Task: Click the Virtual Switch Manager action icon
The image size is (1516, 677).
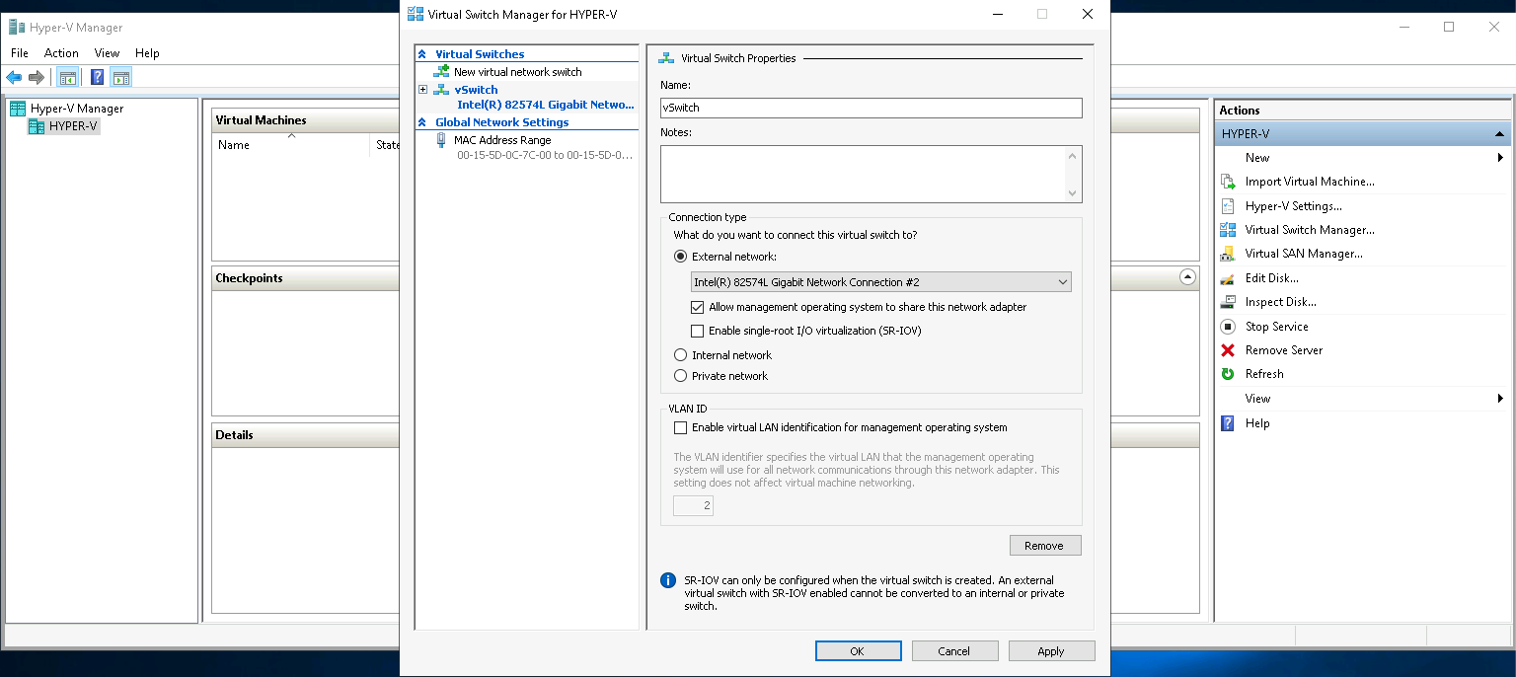Action: click(x=1228, y=230)
